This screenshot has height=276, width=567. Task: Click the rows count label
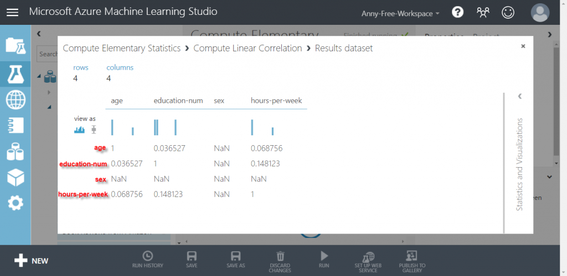pos(81,67)
